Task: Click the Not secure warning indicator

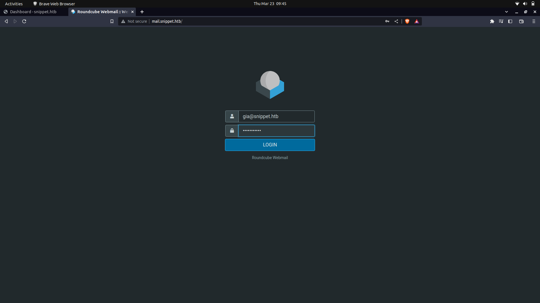Action: [x=134, y=21]
